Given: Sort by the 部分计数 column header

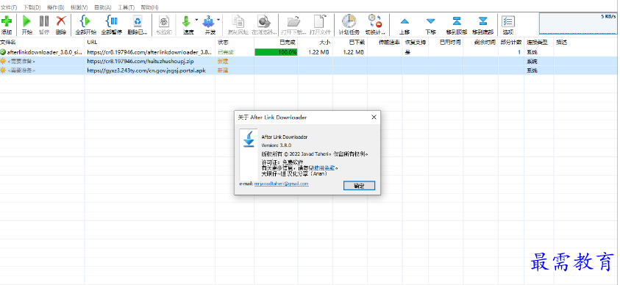Looking at the screenshot, I should (511, 43).
